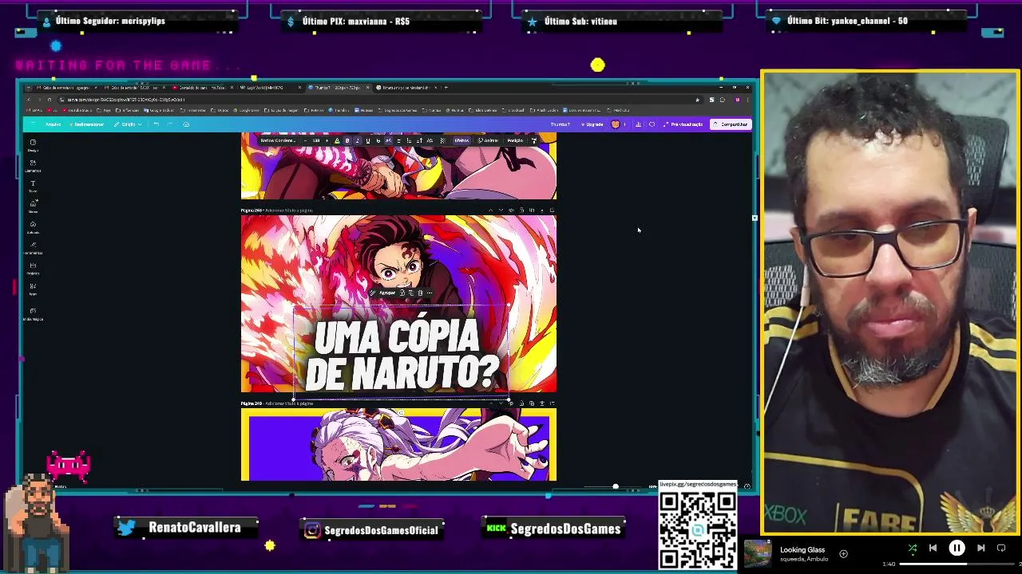Click the Pré-visualização button
The width and height of the screenshot is (1022, 574).
click(x=683, y=124)
